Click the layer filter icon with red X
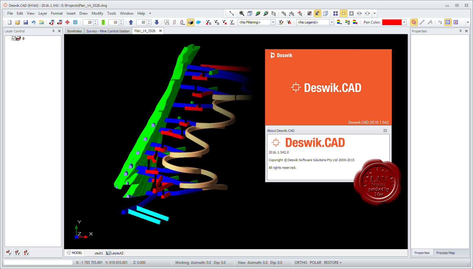 point(26,253)
